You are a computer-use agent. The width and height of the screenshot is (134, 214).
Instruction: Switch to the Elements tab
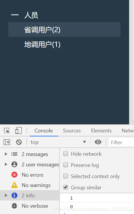tap(101, 131)
